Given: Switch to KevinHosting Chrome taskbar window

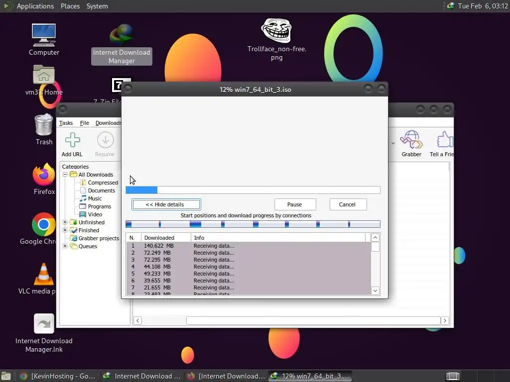Looking at the screenshot, I should pyautogui.click(x=58, y=376).
